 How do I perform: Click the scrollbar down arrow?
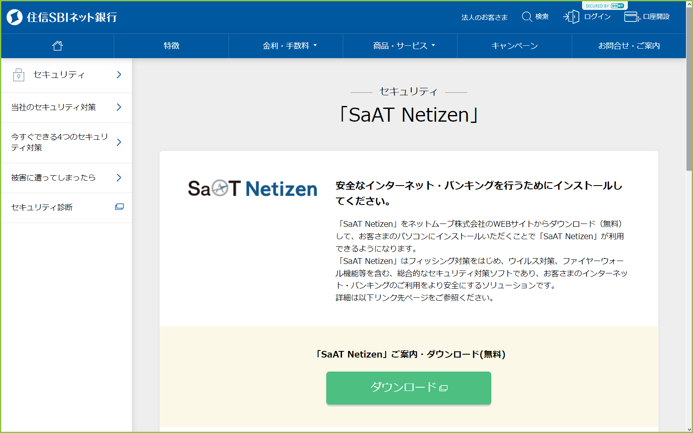coord(689,429)
